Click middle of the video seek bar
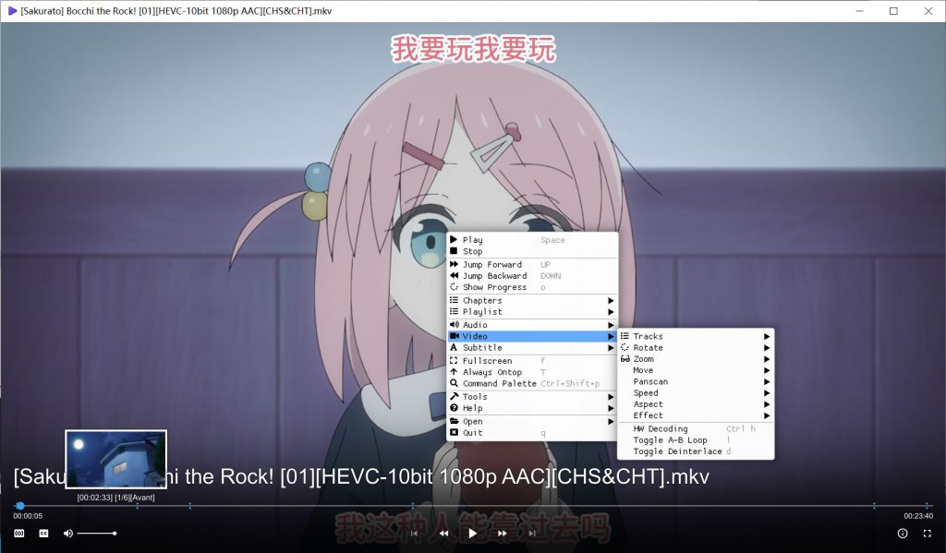This screenshot has height=553, width=946. (473, 505)
